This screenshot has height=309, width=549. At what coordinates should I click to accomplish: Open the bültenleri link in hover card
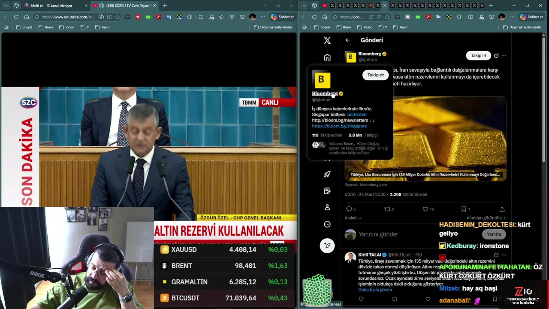[357, 115]
